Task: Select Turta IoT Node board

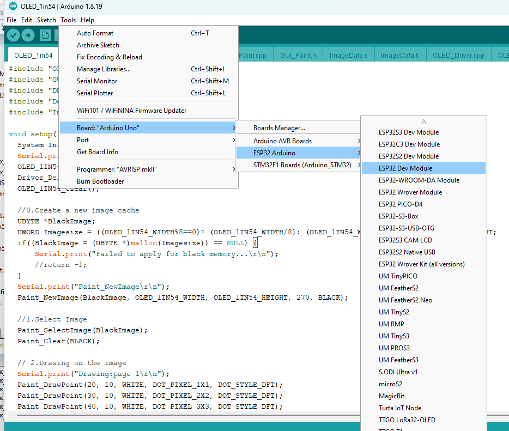Action: [x=423, y=408]
